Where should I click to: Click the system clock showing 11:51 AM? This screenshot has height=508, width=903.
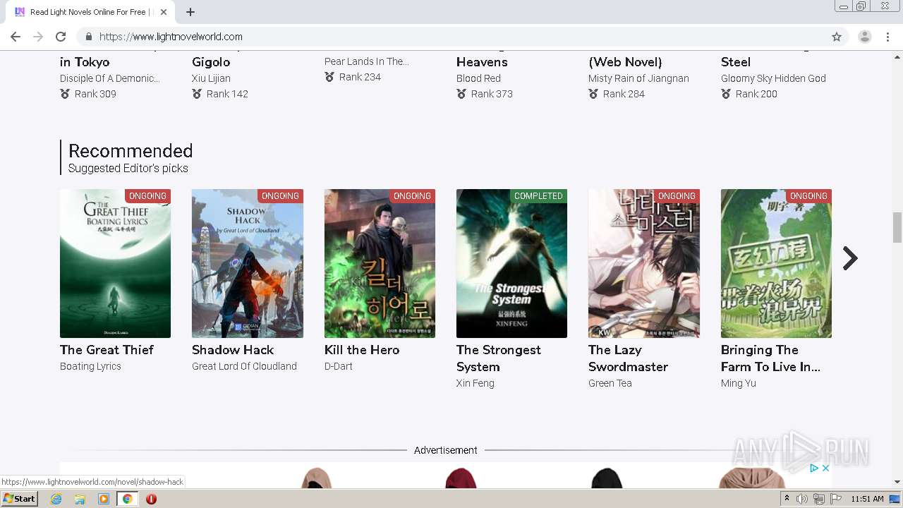pyautogui.click(x=867, y=499)
